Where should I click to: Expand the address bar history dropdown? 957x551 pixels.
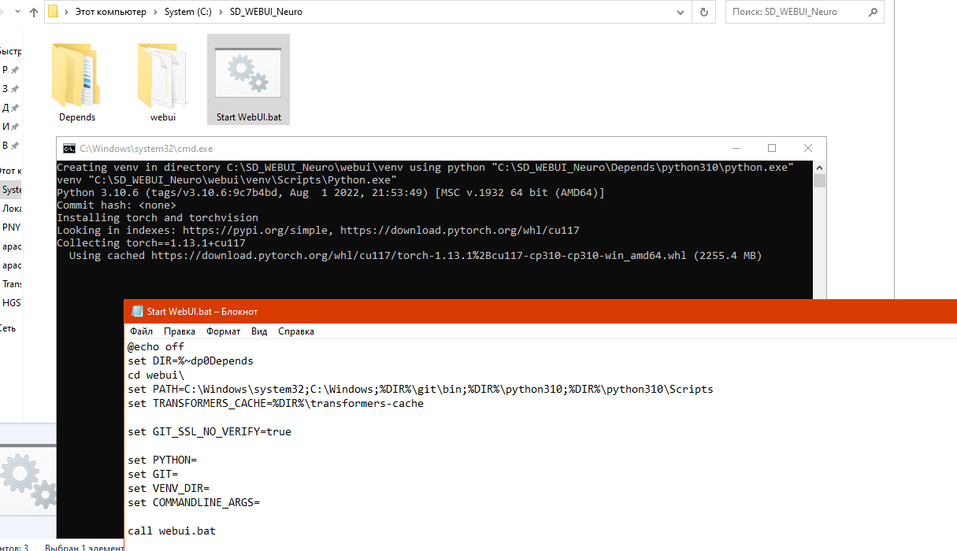(680, 12)
